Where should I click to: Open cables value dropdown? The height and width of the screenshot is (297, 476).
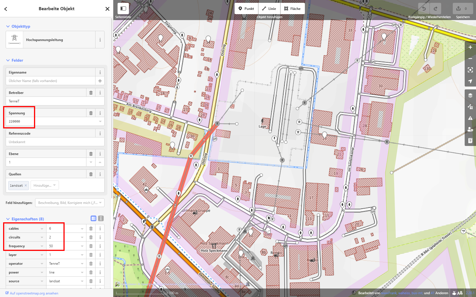pos(82,229)
